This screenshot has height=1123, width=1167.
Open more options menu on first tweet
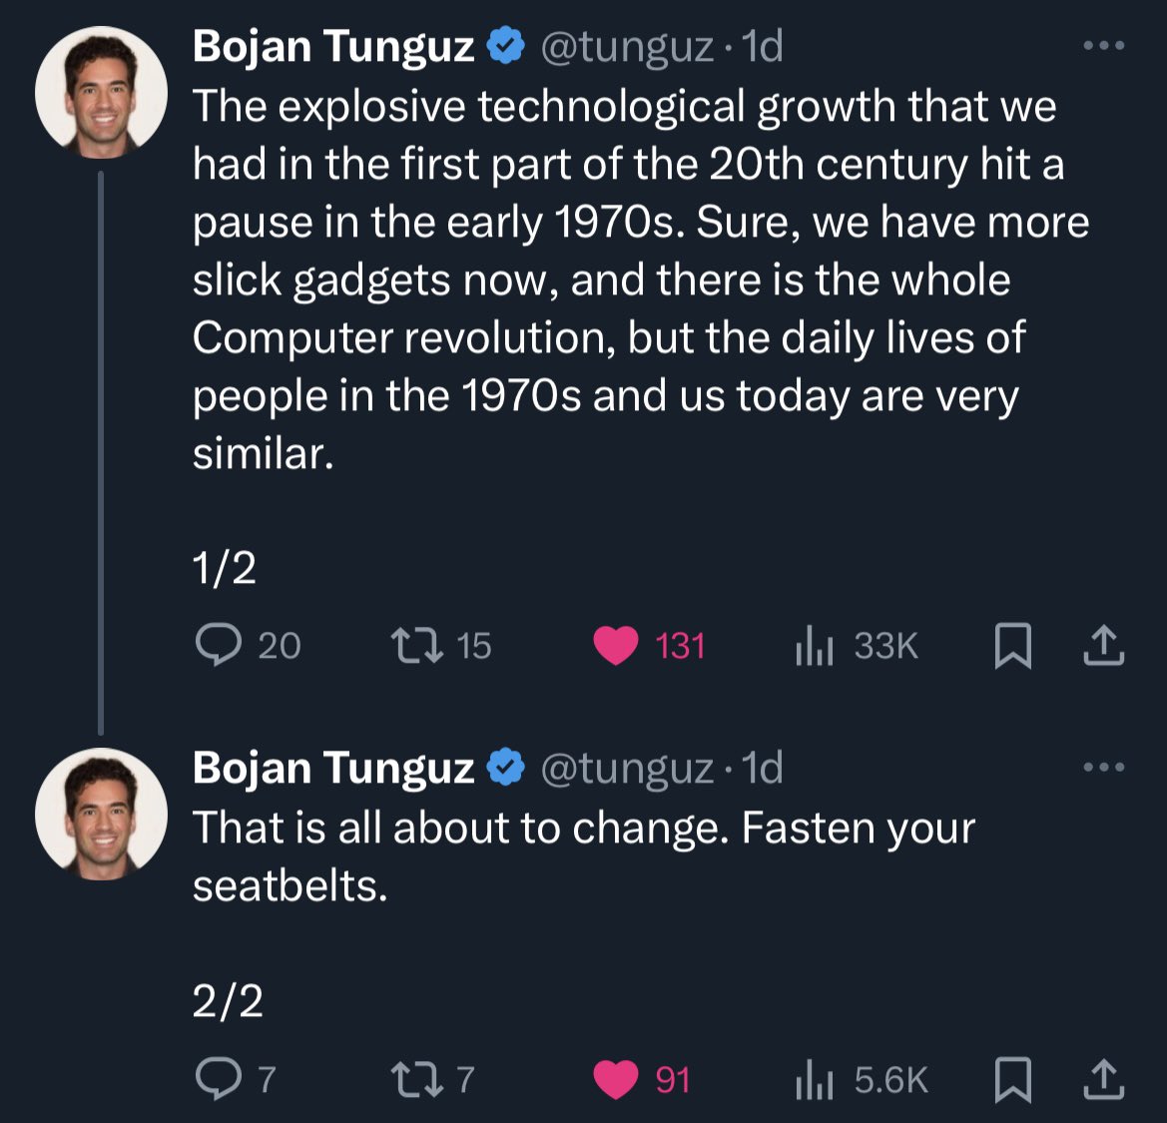click(1104, 46)
